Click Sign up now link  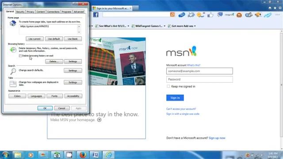tap(217, 138)
